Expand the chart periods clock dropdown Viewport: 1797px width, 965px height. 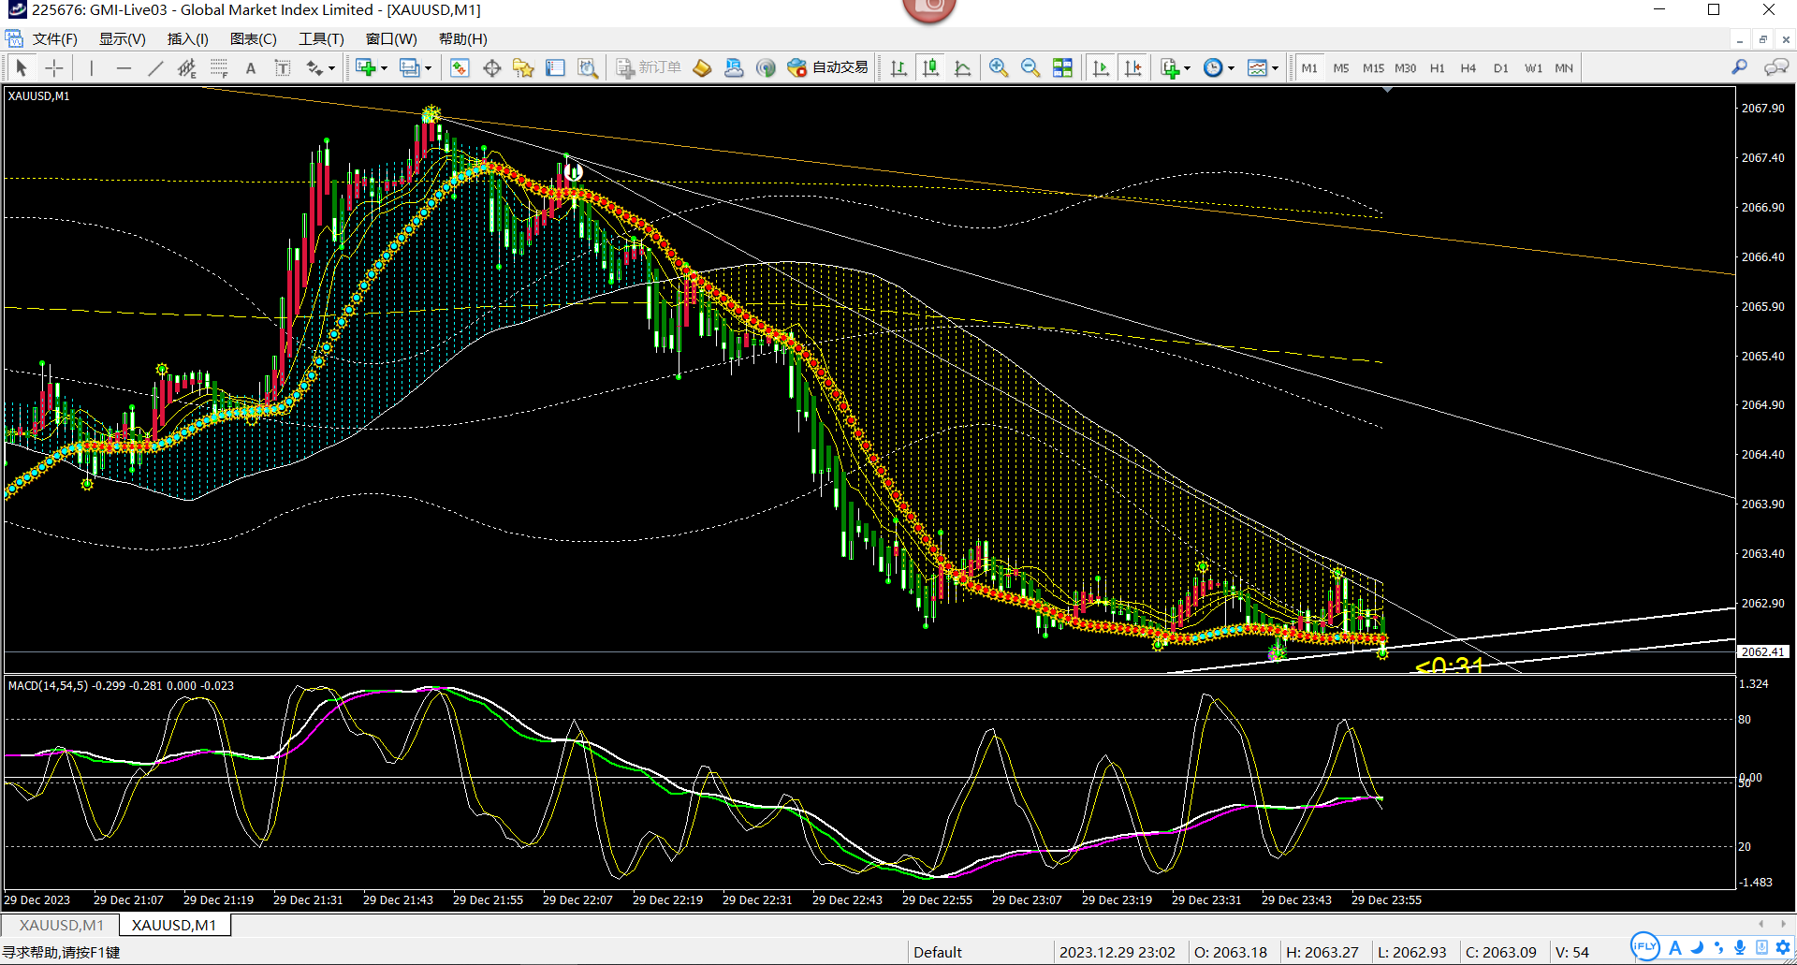[1231, 68]
